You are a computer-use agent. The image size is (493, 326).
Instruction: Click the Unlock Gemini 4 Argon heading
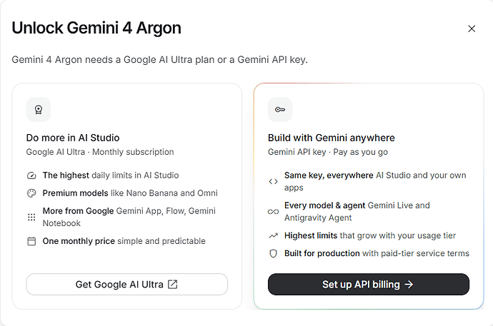click(96, 29)
